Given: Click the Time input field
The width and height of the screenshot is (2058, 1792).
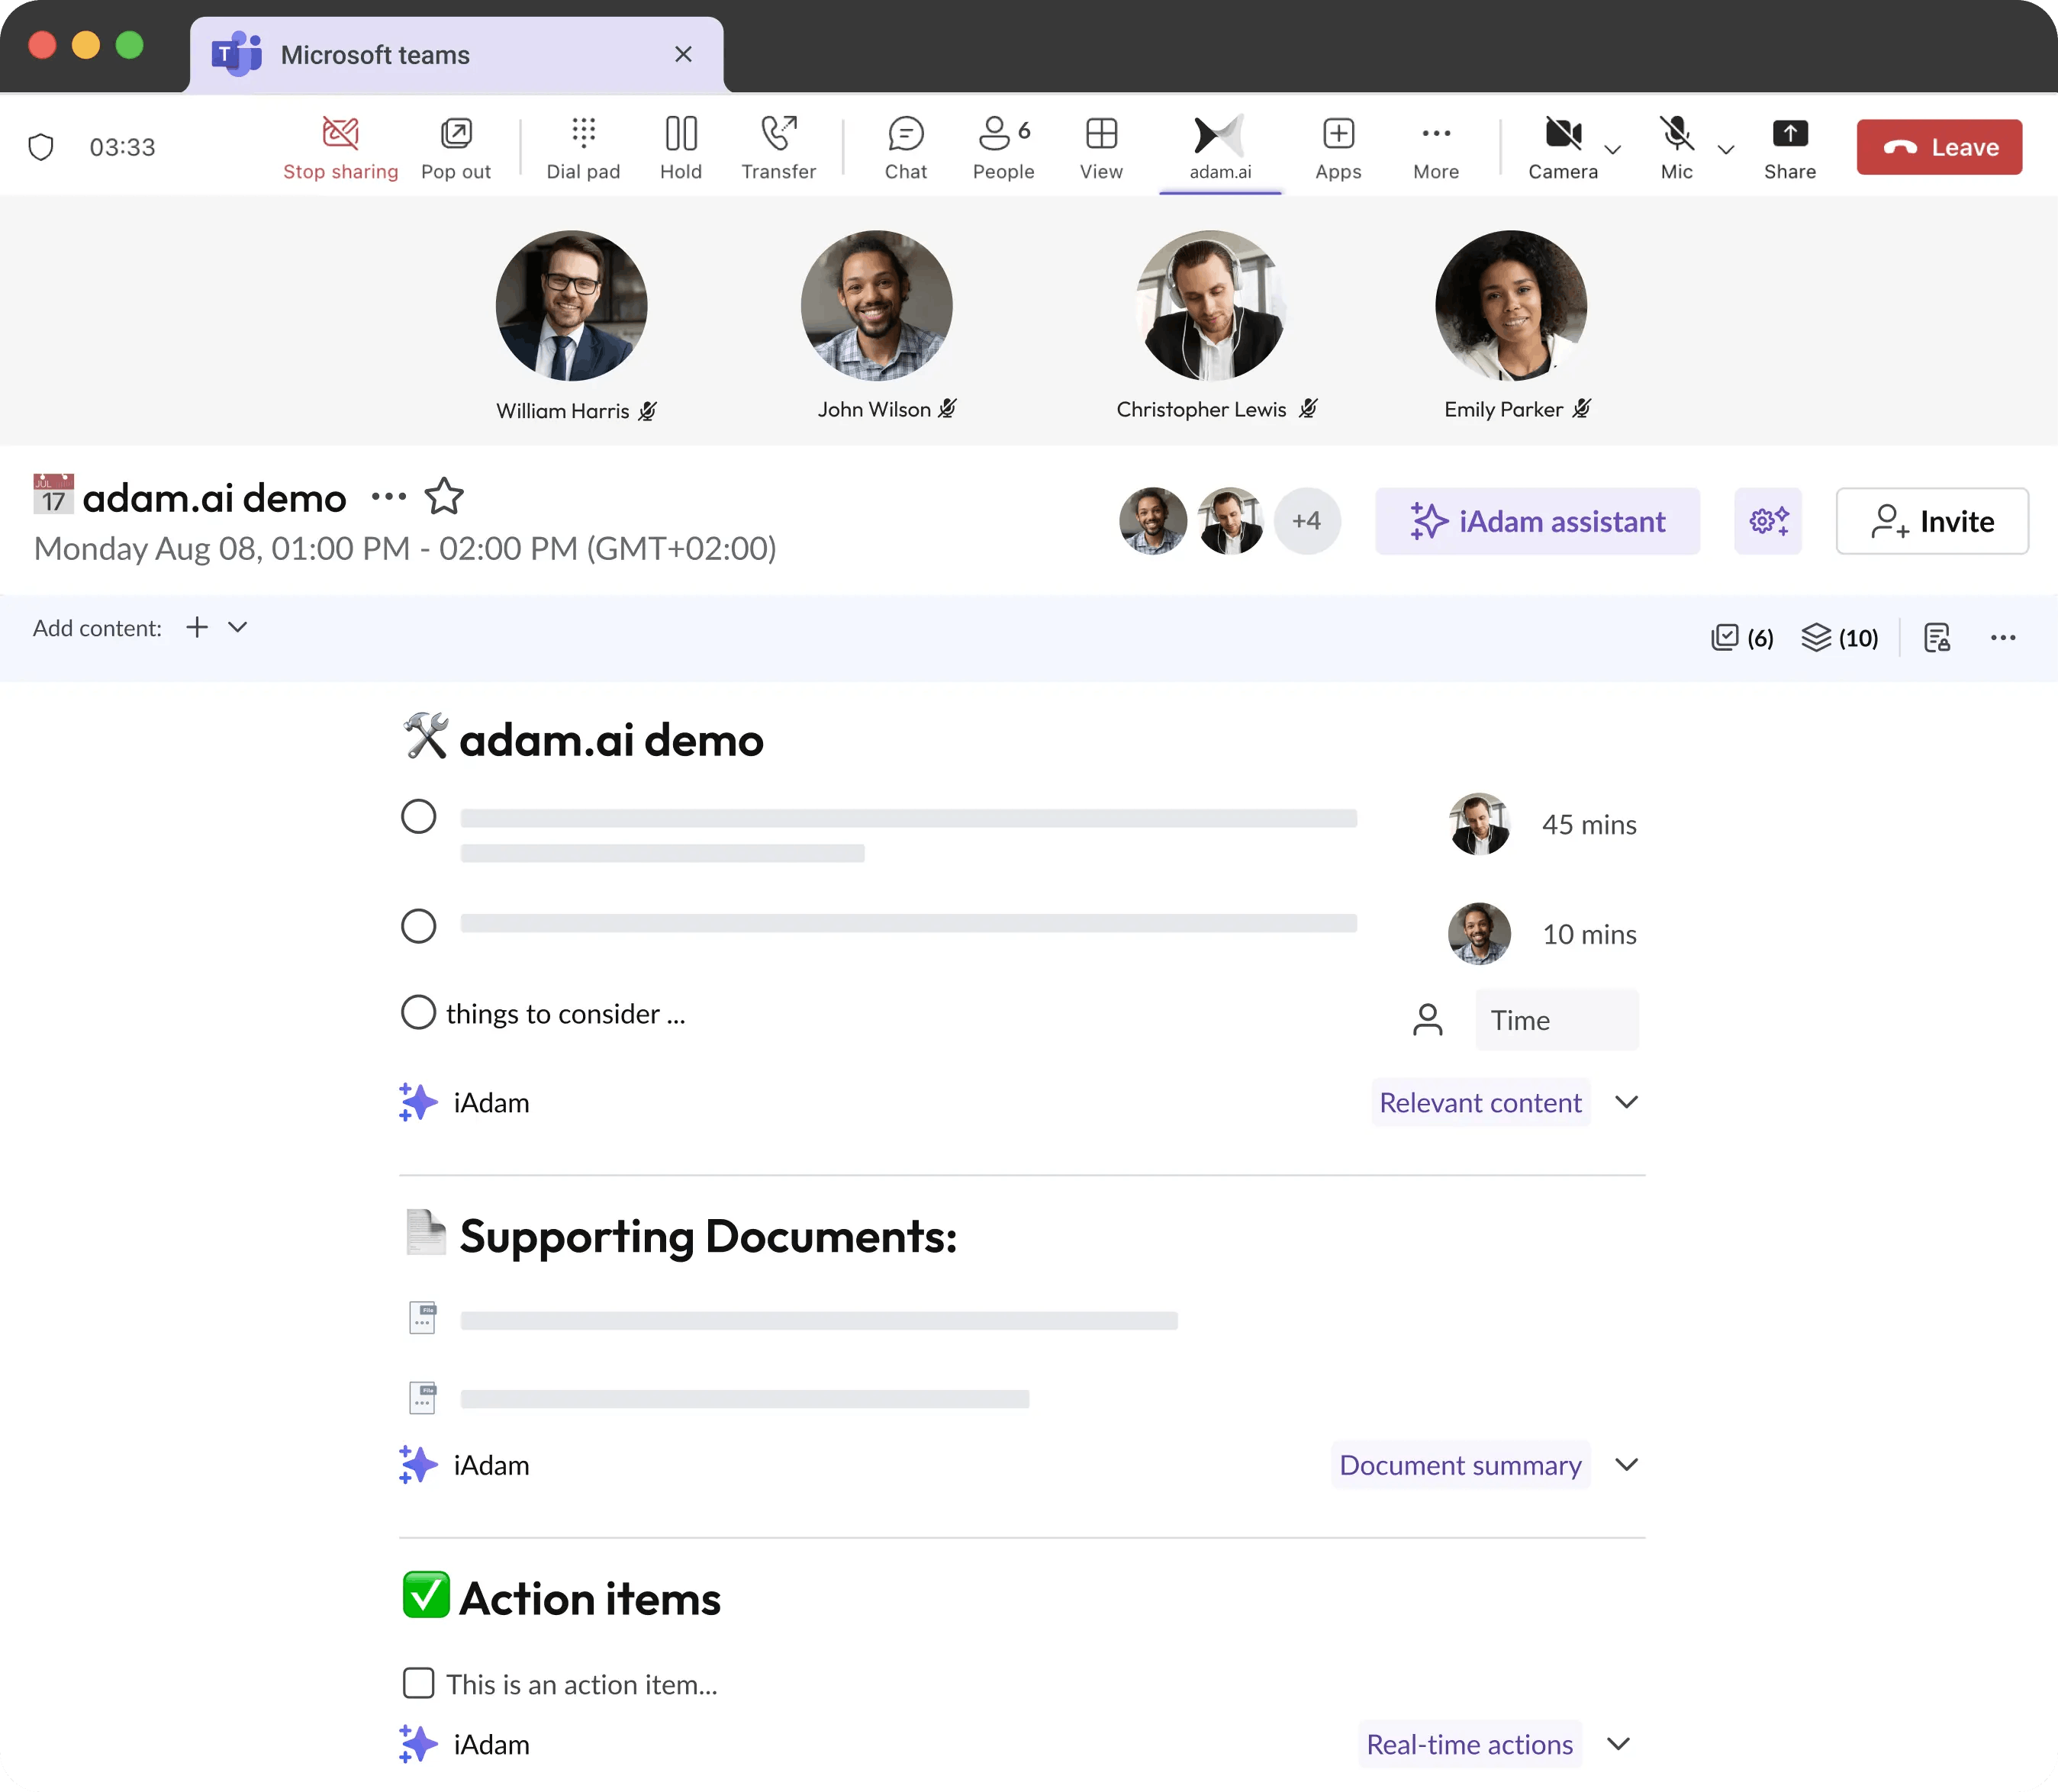Looking at the screenshot, I should [1555, 1020].
